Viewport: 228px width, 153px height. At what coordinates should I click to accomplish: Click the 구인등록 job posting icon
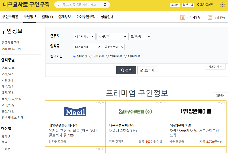(x=210, y=17)
